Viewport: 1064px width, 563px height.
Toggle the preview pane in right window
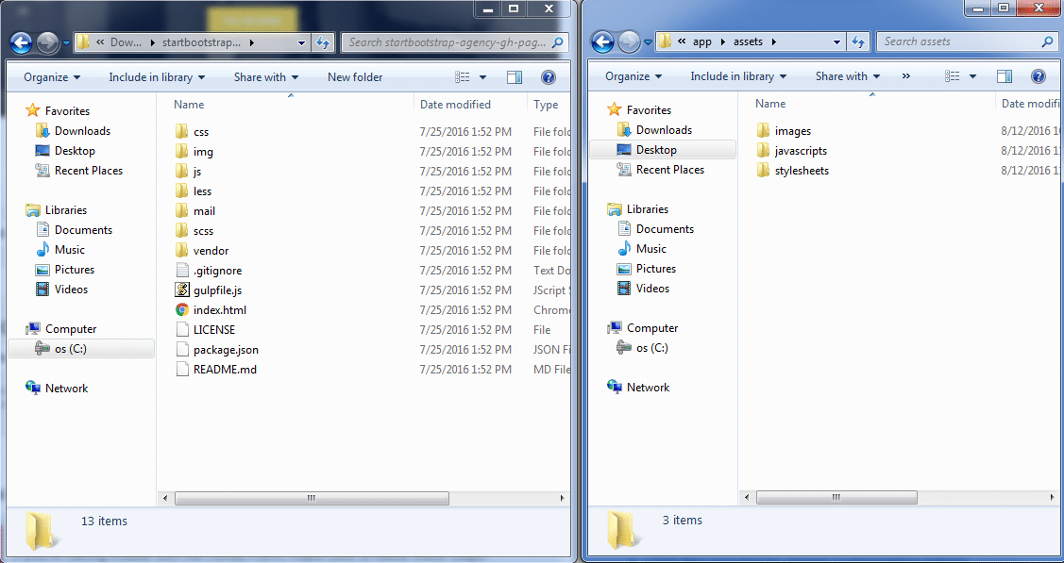(1005, 76)
